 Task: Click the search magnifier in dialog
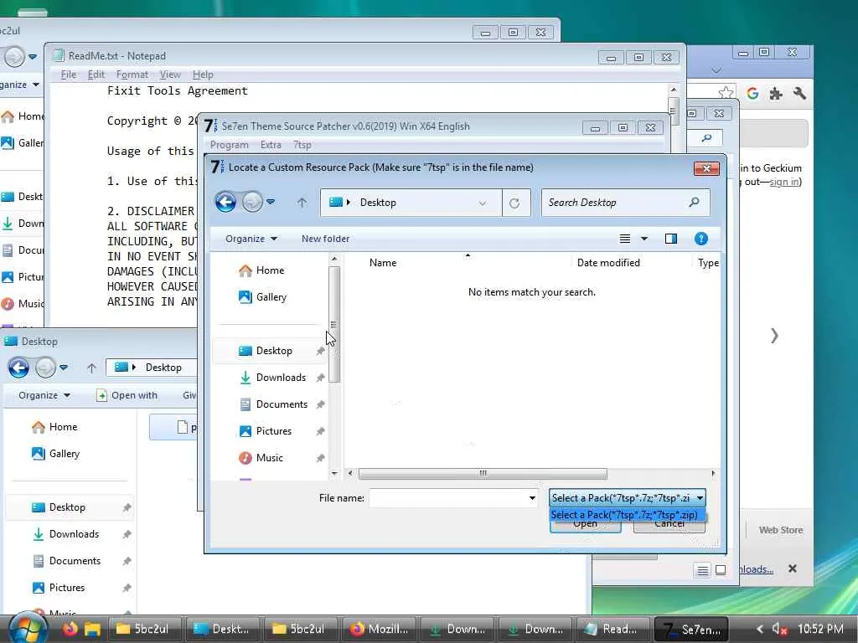pyautogui.click(x=694, y=203)
